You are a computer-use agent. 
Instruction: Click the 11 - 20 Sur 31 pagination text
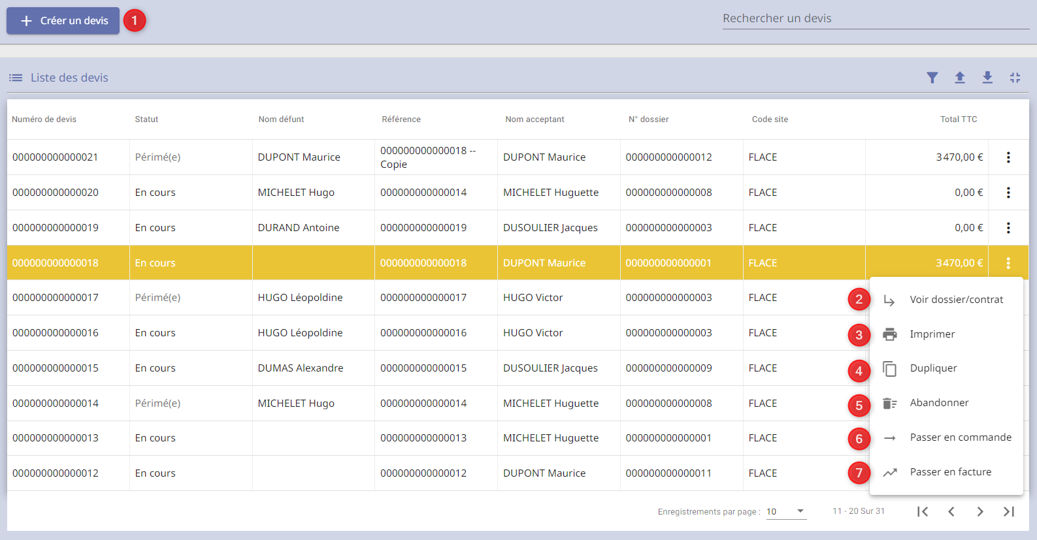click(x=859, y=511)
